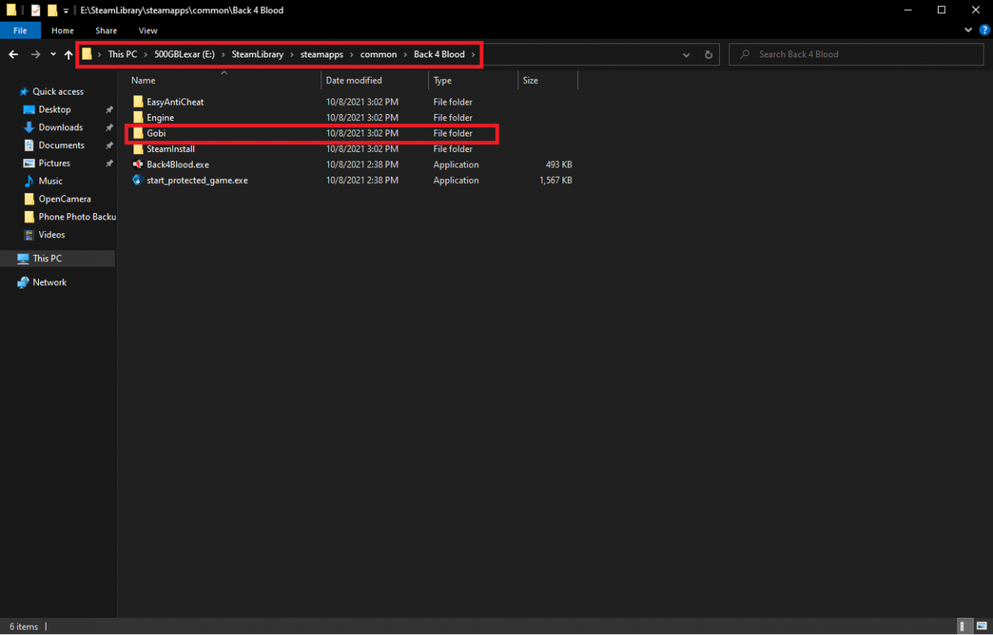The image size is (993, 635).
Task: Expand the recent locations dropdown arrow
Action: [53, 54]
